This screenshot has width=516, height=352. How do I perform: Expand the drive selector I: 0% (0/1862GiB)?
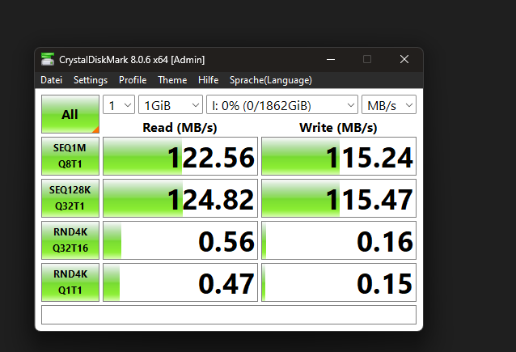click(282, 104)
